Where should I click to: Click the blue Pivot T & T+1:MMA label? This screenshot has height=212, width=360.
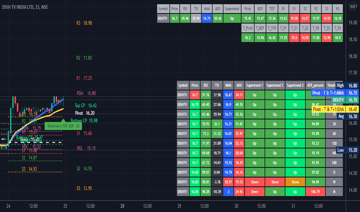328,93
